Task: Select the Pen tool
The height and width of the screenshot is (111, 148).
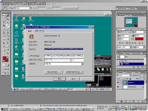Action: (x=4, y=46)
